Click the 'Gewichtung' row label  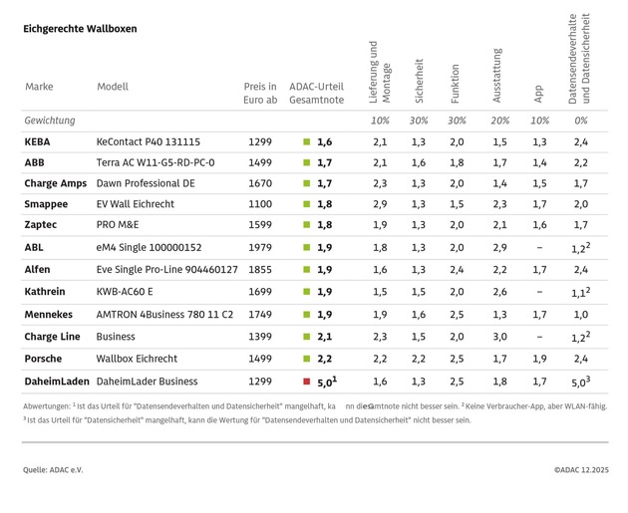coord(50,121)
